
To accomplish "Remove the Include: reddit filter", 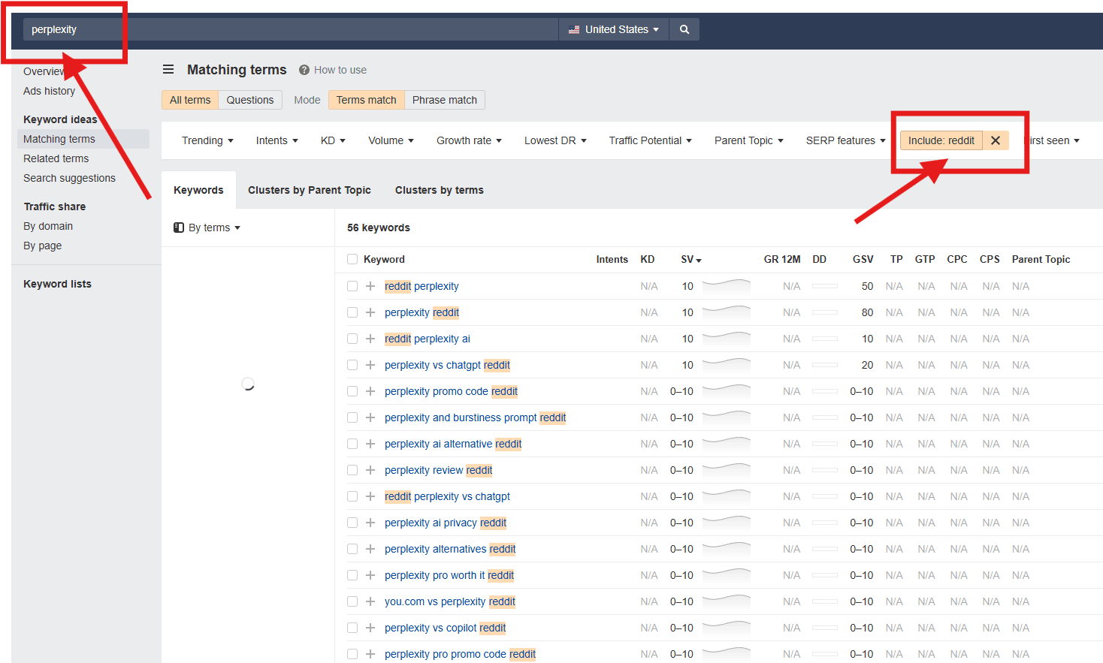I will click(996, 140).
